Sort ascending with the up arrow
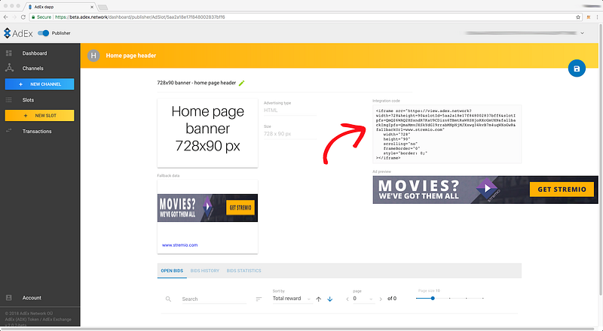Image resolution: width=603 pixels, height=331 pixels. (318, 299)
